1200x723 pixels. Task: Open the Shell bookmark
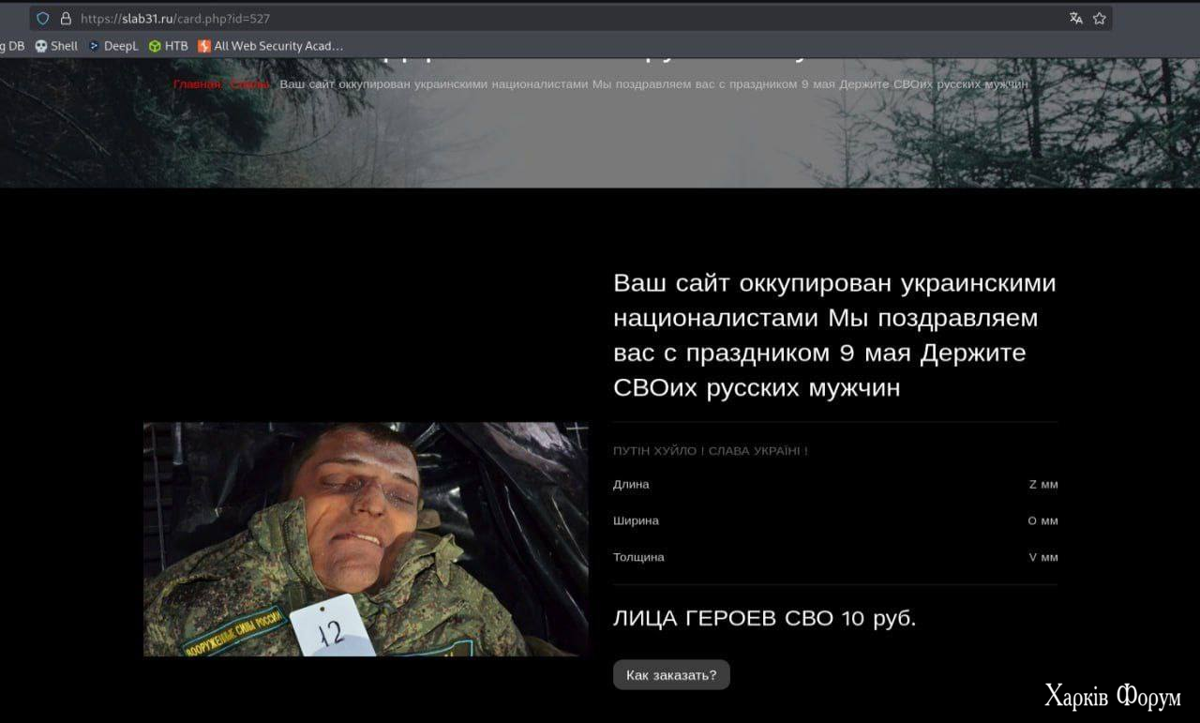(x=56, y=46)
